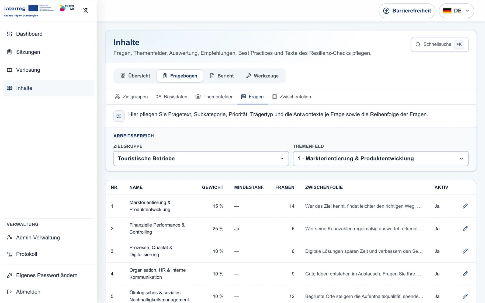This screenshot has height=303, width=485.
Task: Click pencil icon for Prozesse, Qualität row
Action: [465, 251]
